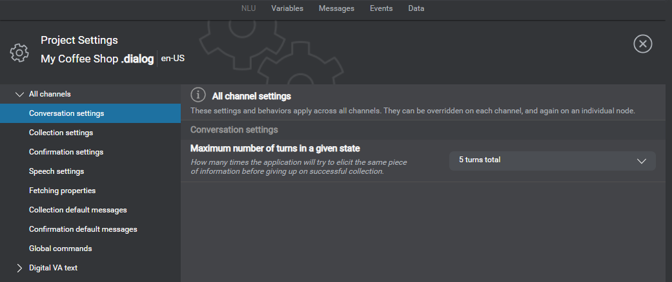
Task: Open Global commands settings
Action: pyautogui.click(x=60, y=249)
